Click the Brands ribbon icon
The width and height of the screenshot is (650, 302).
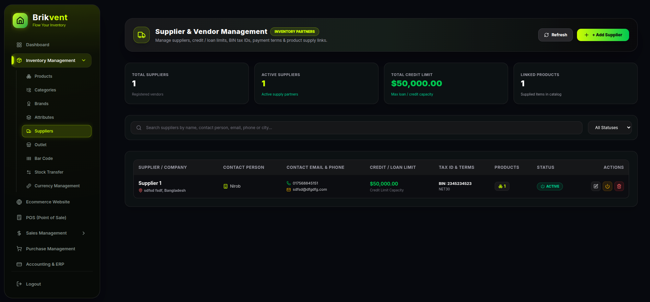[x=29, y=104]
